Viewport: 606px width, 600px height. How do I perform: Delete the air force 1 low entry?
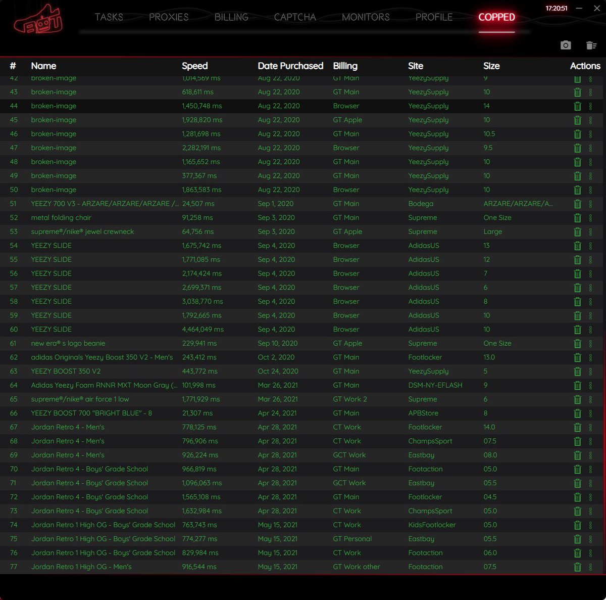[578, 399]
